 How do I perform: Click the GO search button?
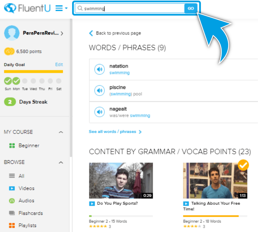191,8
